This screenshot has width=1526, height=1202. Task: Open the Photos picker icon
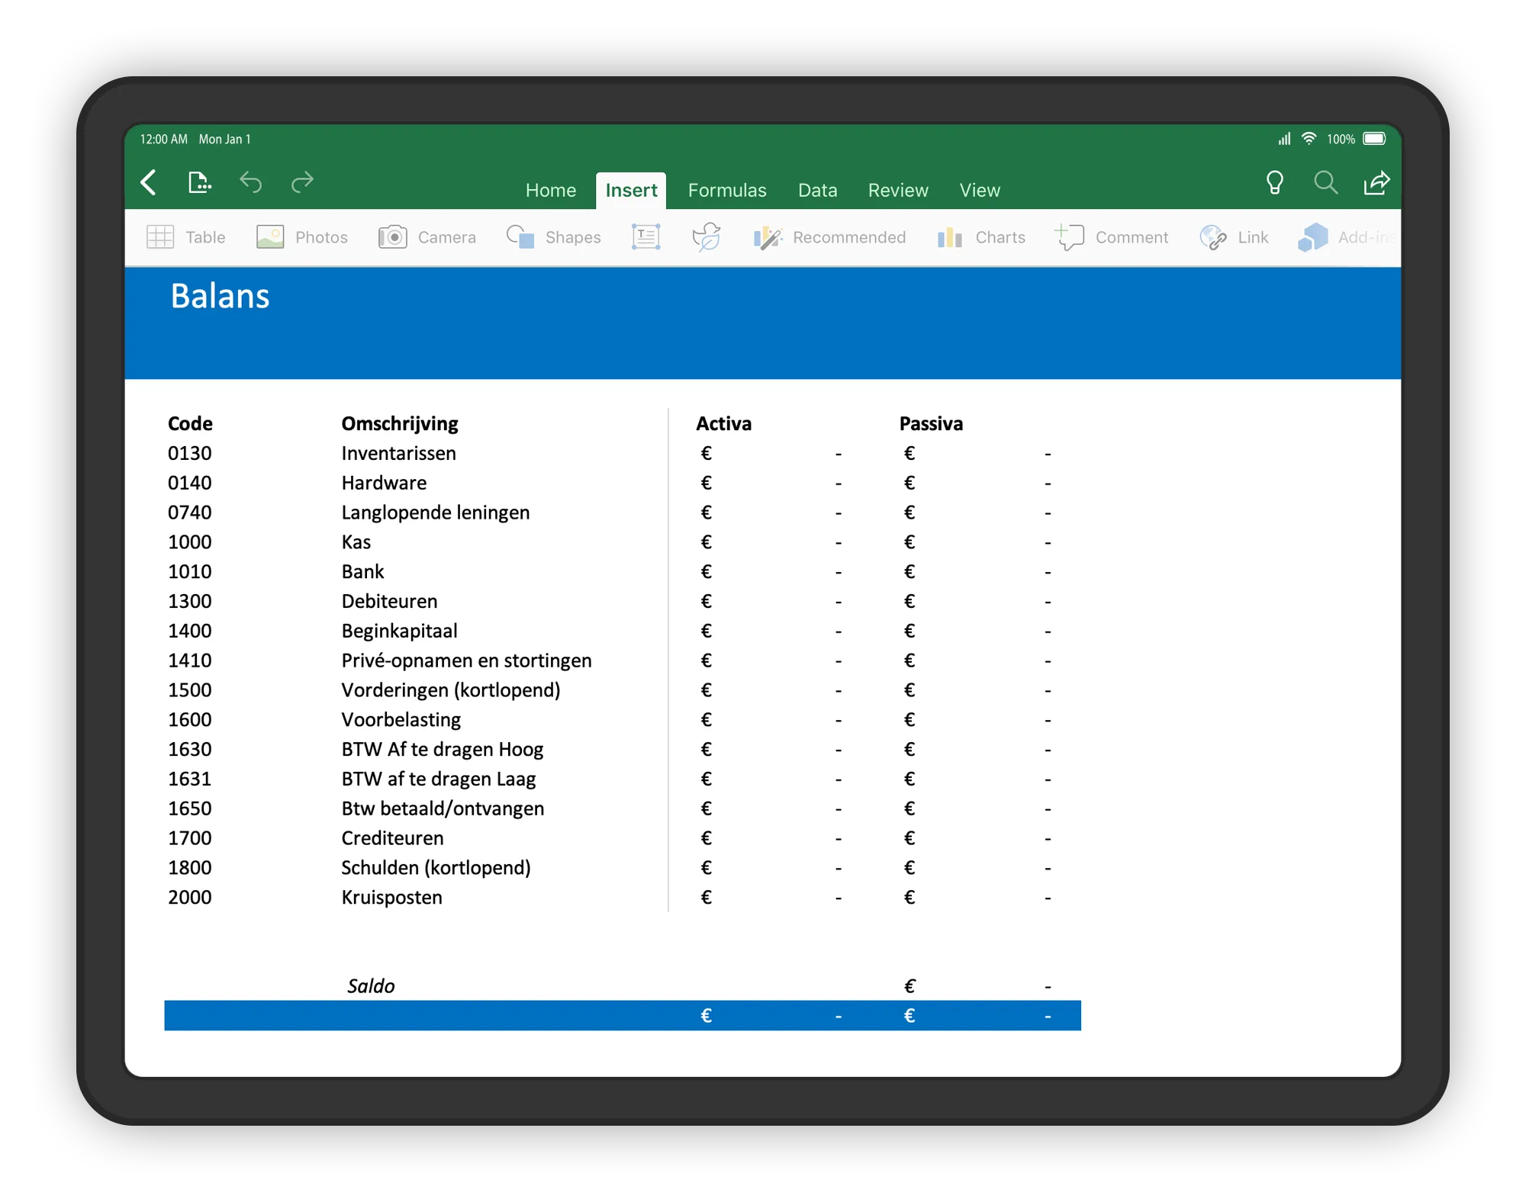[x=269, y=237]
